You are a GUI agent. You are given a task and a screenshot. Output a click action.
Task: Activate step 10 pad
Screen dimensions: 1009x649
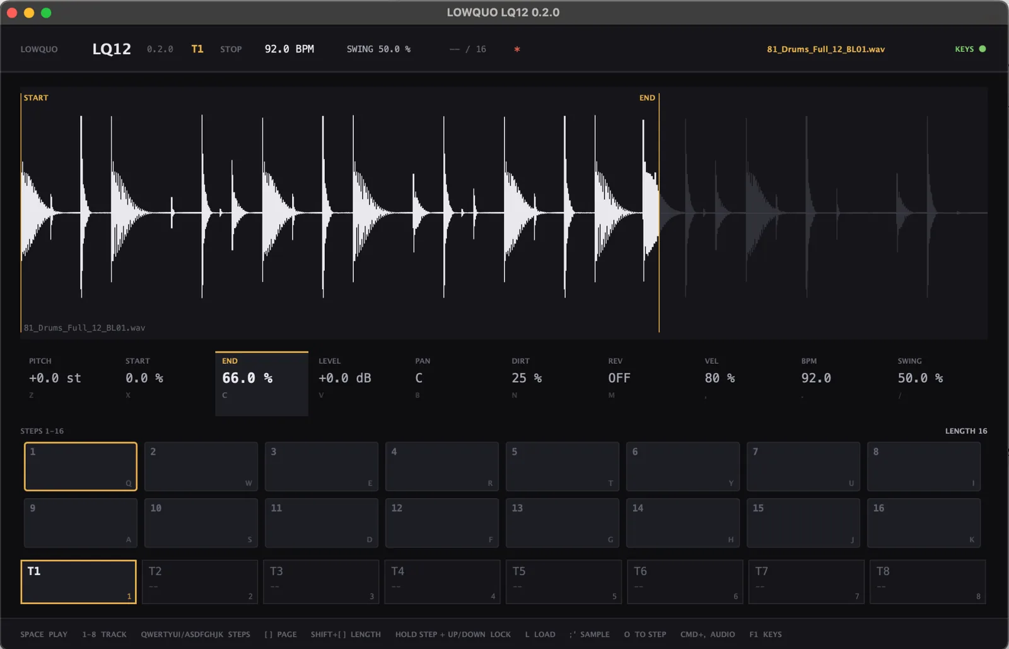click(201, 523)
